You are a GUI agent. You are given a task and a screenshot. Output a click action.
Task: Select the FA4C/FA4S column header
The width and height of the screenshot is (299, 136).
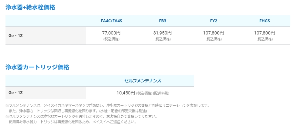(x=111, y=21)
